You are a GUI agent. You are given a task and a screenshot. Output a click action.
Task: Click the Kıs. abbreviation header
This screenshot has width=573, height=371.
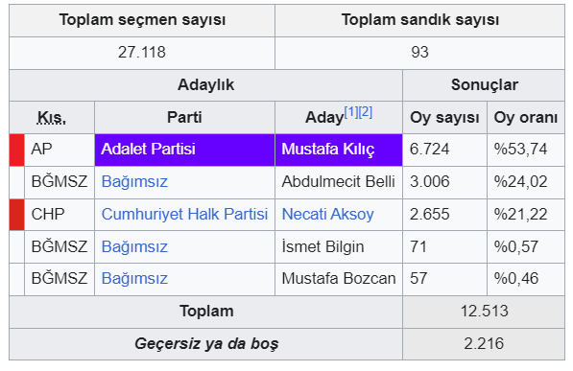pyautogui.click(x=52, y=118)
